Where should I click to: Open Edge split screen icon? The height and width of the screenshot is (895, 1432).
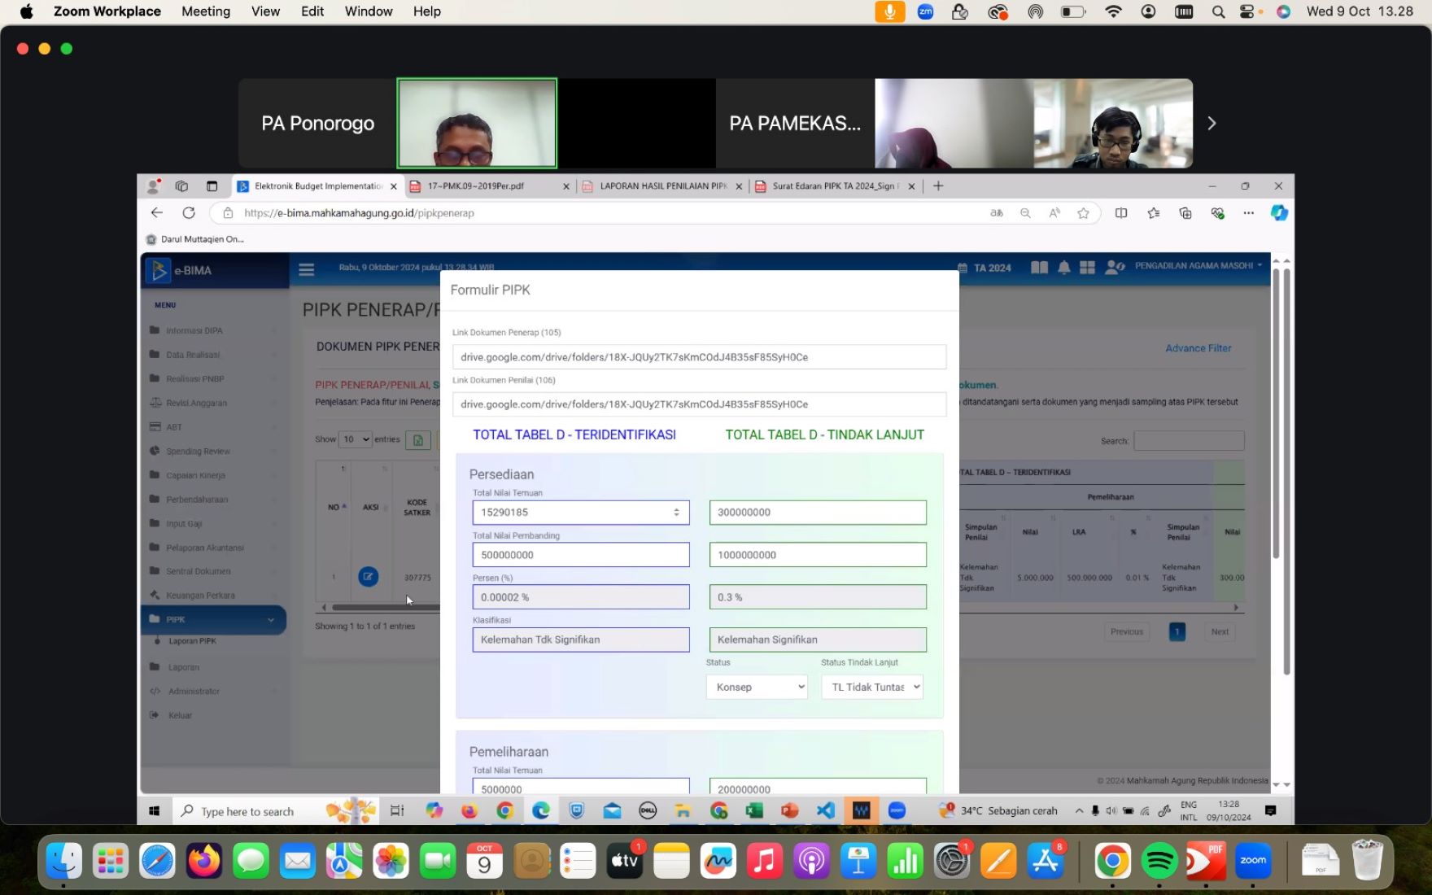[x=1121, y=213]
